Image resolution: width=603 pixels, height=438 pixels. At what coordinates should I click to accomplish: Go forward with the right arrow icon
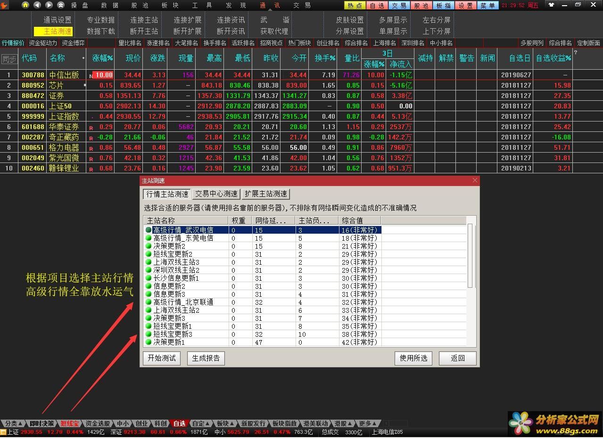[x=49, y=5]
